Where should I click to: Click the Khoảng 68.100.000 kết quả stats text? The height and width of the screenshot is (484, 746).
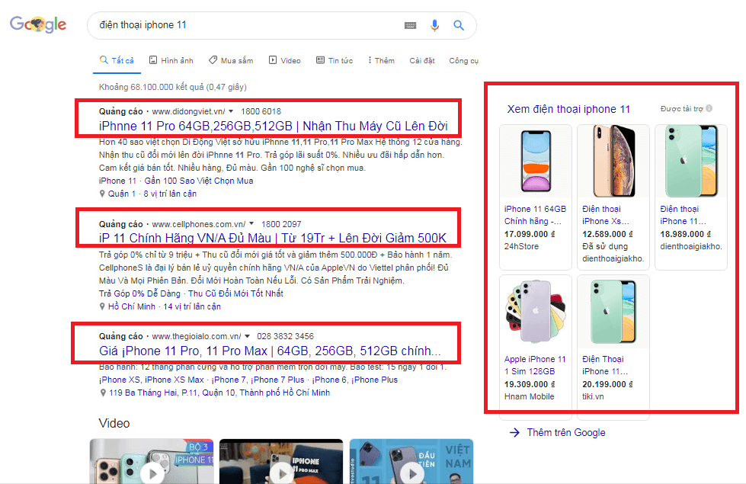tap(173, 87)
